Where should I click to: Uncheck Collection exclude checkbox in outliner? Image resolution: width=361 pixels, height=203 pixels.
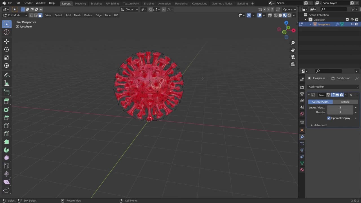(x=347, y=19)
